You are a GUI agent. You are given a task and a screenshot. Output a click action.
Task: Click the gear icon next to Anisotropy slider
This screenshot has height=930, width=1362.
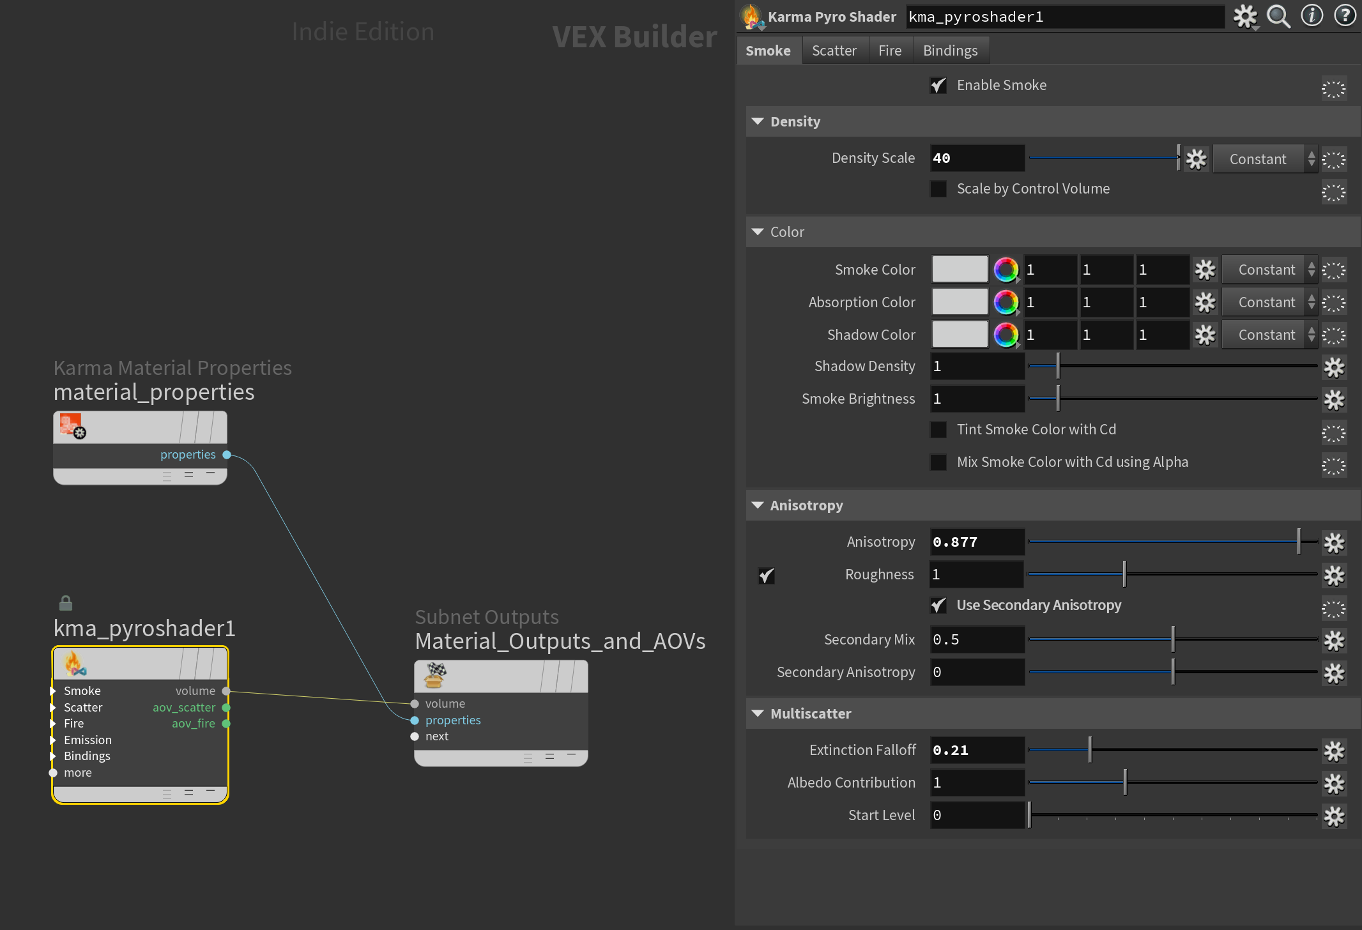(1334, 542)
